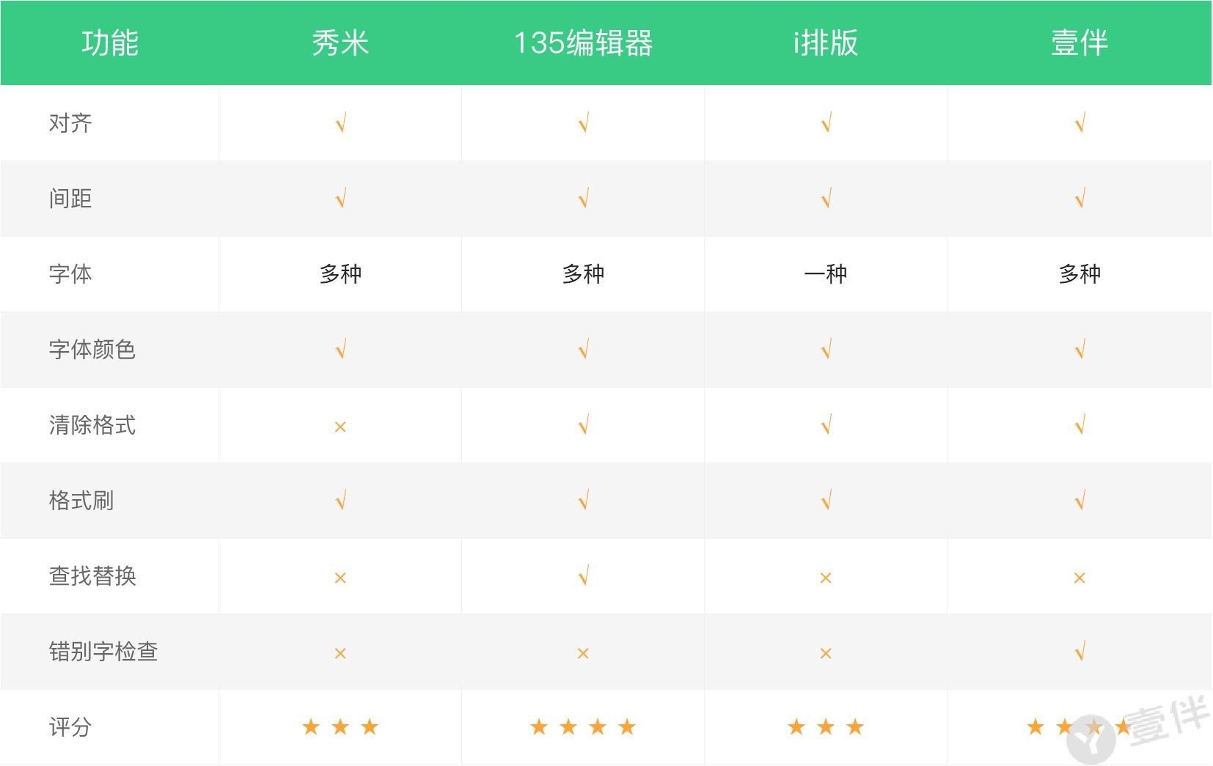This screenshot has width=1213, height=766.
Task: Click the checkmark for 壹伴 格式刷
Action: pyautogui.click(x=1078, y=501)
